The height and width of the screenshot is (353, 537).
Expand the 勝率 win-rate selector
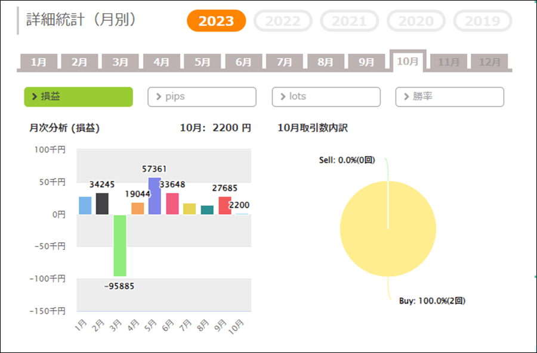[449, 96]
